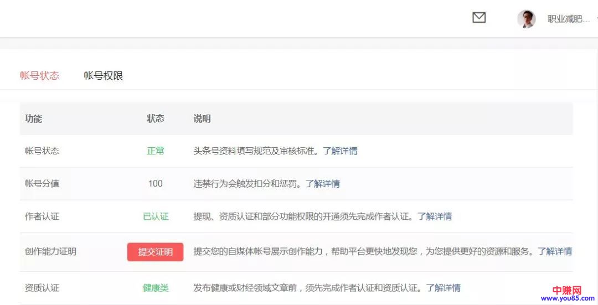Switch to the 帐号权限 tab
Image resolution: width=598 pixels, height=305 pixels.
pos(104,76)
